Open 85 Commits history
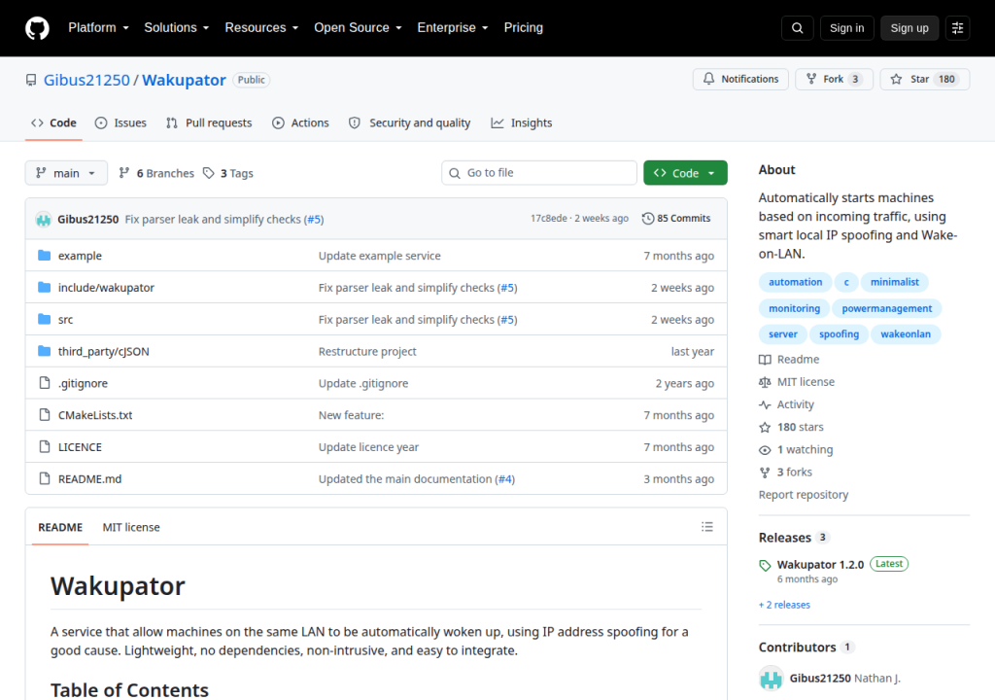Viewport: 995px width, 700px height. pyautogui.click(x=676, y=219)
